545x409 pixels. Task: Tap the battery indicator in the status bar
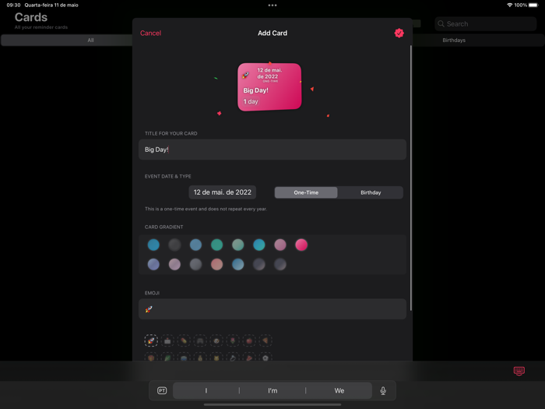[x=533, y=5]
